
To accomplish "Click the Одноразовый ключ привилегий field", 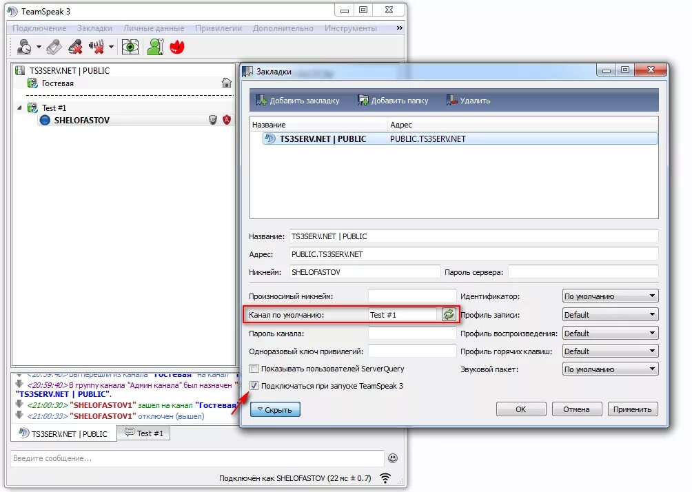I will (x=412, y=351).
